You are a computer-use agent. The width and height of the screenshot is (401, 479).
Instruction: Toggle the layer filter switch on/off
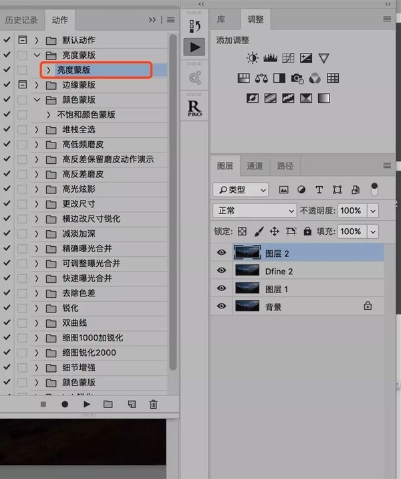click(x=374, y=189)
